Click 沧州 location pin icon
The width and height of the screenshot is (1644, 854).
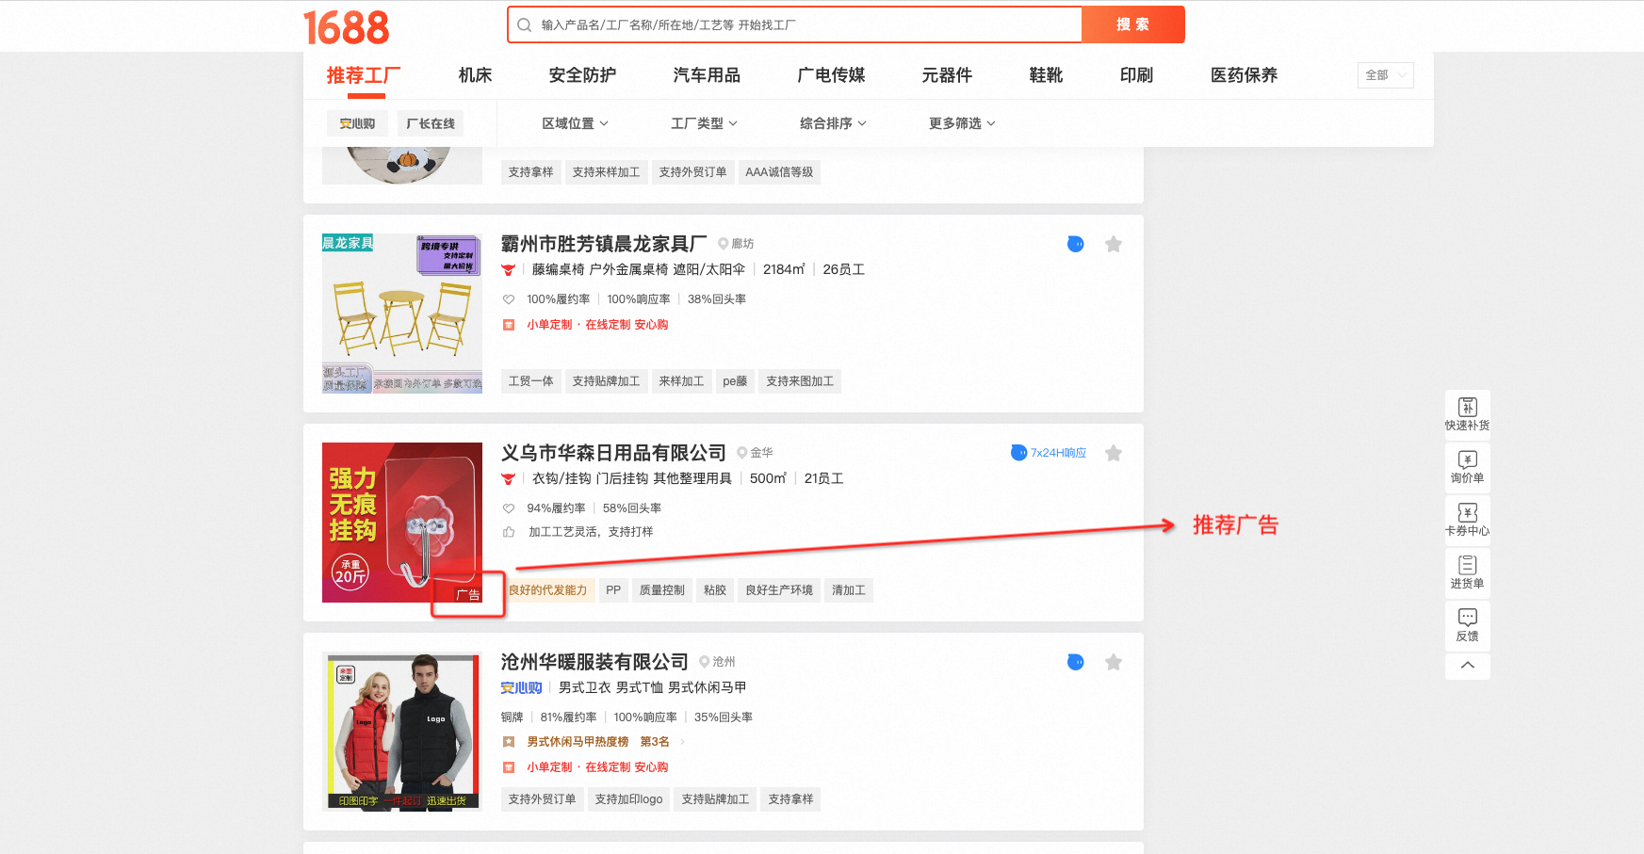704,662
